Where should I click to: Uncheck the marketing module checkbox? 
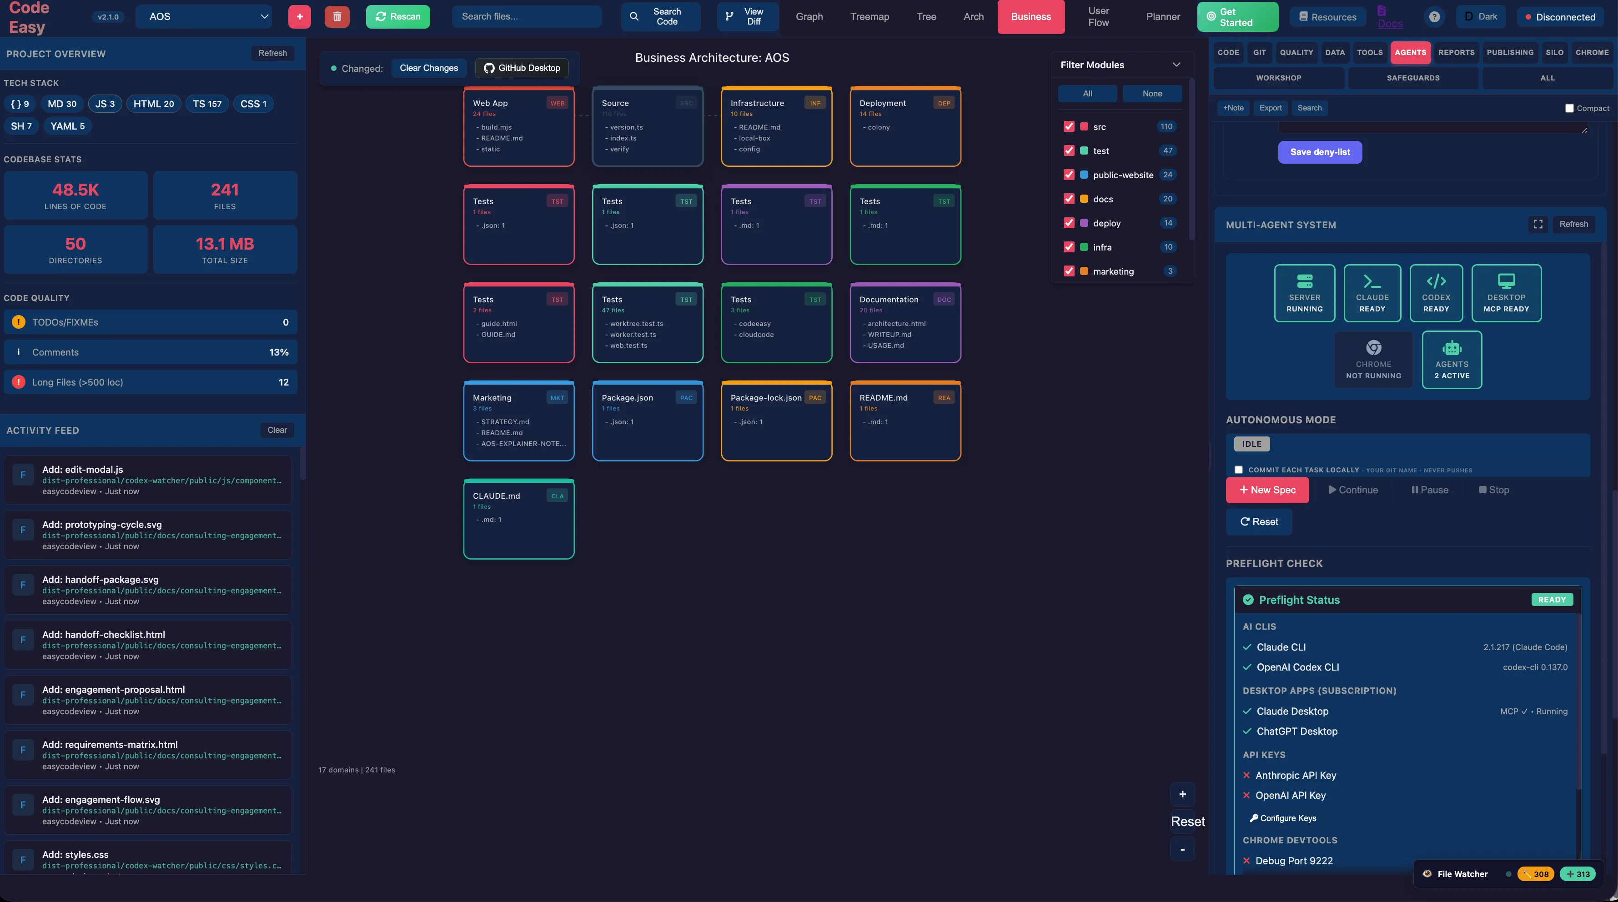click(1068, 271)
